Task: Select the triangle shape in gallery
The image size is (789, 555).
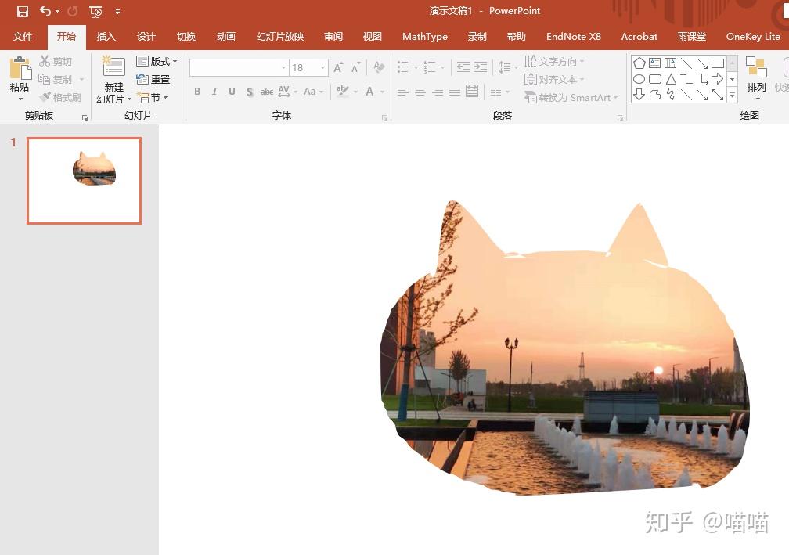Action: (x=671, y=79)
